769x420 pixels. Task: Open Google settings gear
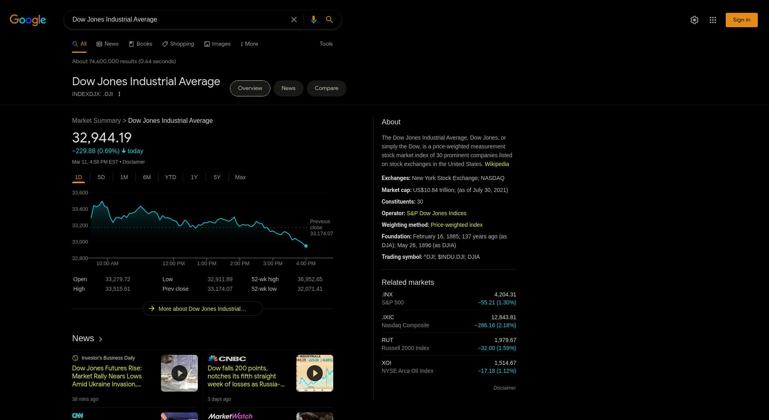click(695, 20)
